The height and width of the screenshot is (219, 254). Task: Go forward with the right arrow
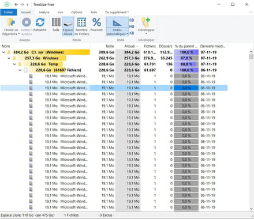click(x=23, y=4)
